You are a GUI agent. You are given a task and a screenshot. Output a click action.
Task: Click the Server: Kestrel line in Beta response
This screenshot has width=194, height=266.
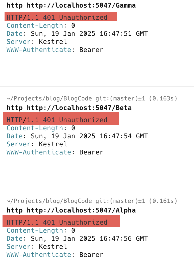pyautogui.click(x=37, y=144)
